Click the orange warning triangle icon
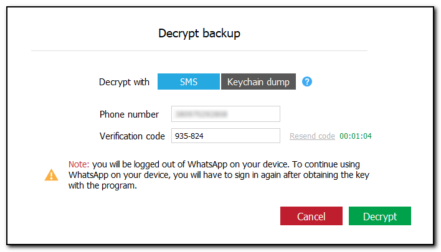The width and height of the screenshot is (441, 252). (x=51, y=175)
